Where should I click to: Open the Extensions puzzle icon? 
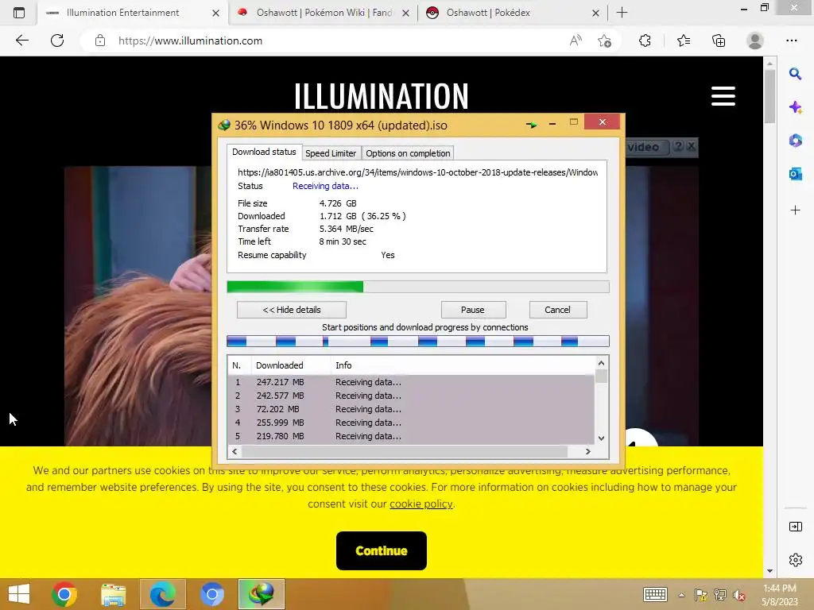click(x=645, y=41)
